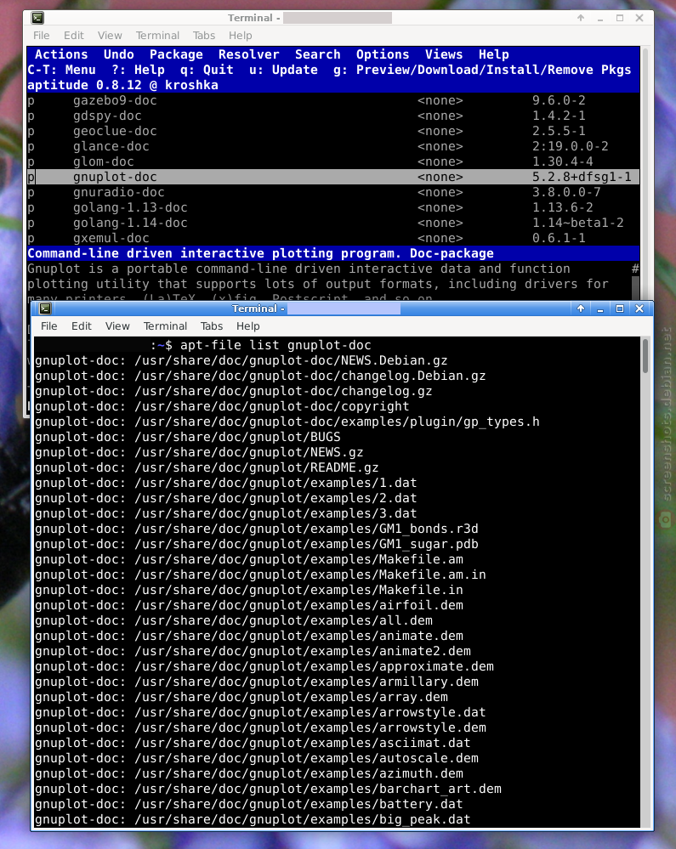Screen dimensions: 676x849
Task: Open Terminal menu in front terminal window
Action: [165, 326]
